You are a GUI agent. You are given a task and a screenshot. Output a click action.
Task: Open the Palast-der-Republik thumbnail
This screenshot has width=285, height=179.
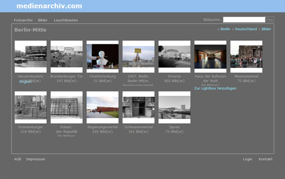click(x=66, y=107)
